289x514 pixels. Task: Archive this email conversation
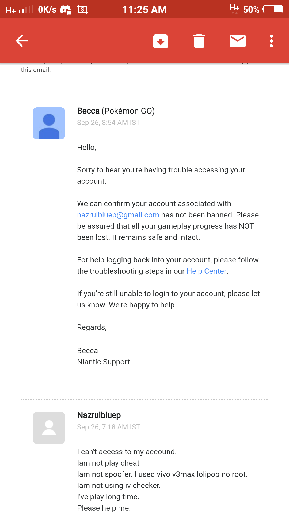coord(160,41)
